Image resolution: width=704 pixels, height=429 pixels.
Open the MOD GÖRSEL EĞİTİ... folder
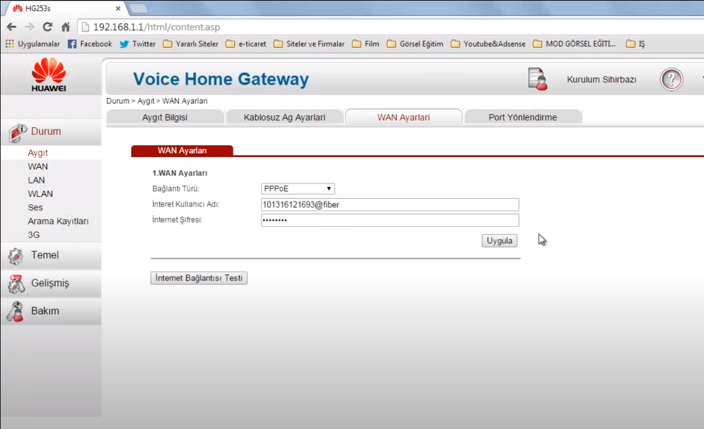574,44
